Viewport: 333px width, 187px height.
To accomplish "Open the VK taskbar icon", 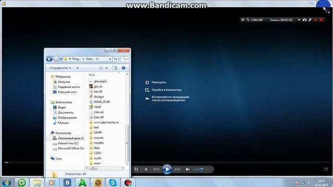I will coord(67,182).
